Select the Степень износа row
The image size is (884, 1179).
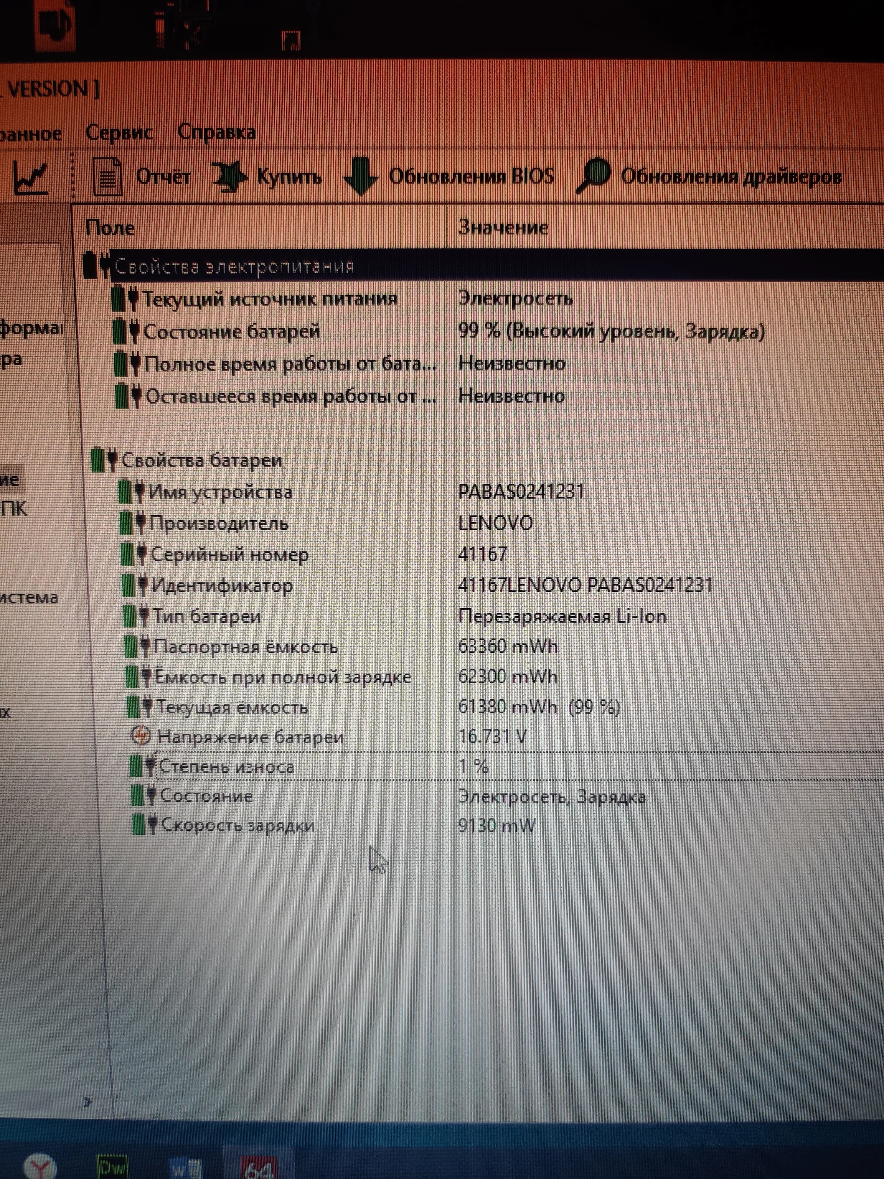click(x=227, y=766)
